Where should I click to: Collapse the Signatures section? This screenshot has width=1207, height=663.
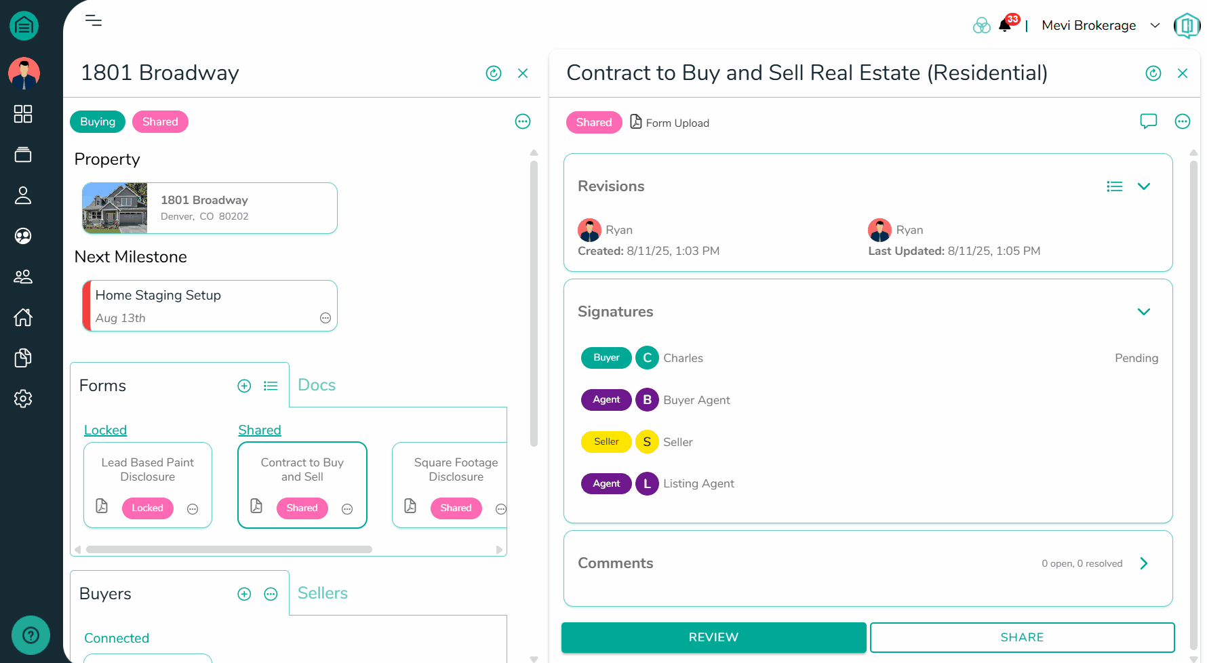pos(1144,312)
